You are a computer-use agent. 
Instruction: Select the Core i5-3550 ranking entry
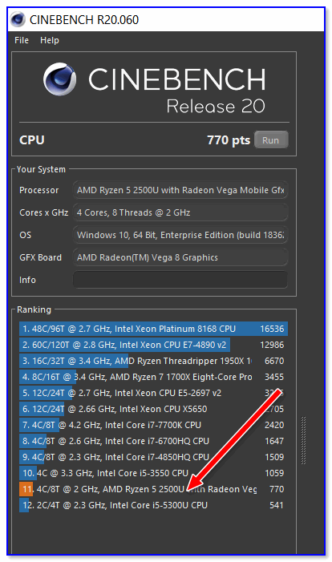click(x=153, y=473)
